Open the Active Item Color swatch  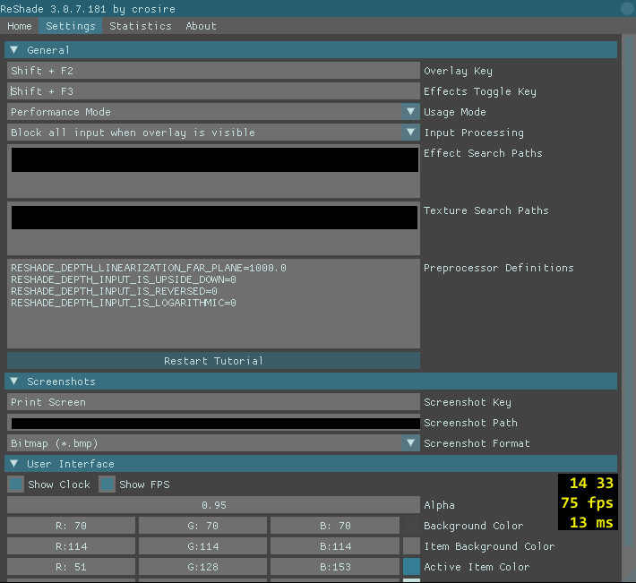tap(411, 567)
